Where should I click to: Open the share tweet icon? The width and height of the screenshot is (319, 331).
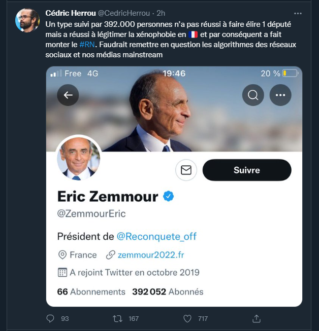pyautogui.click(x=257, y=319)
